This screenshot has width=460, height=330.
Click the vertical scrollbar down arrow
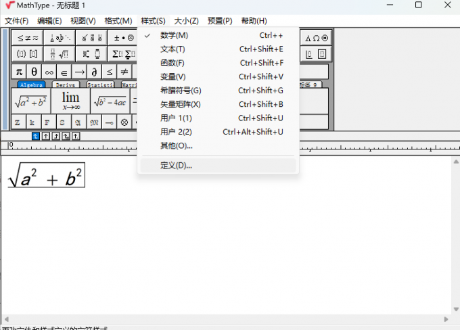[x=456, y=309]
